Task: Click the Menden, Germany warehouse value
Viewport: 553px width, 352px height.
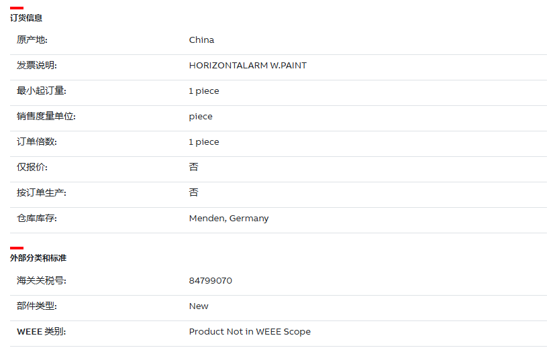Action: coord(229,219)
